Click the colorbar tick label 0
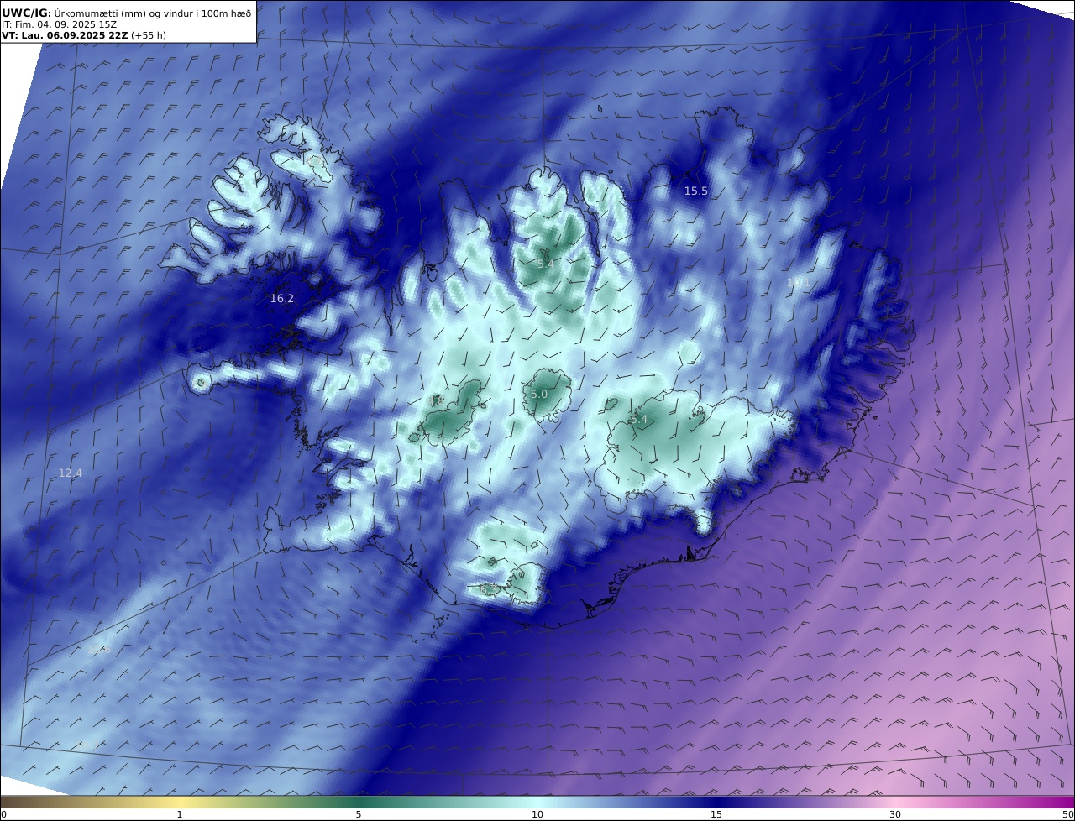 3,814
